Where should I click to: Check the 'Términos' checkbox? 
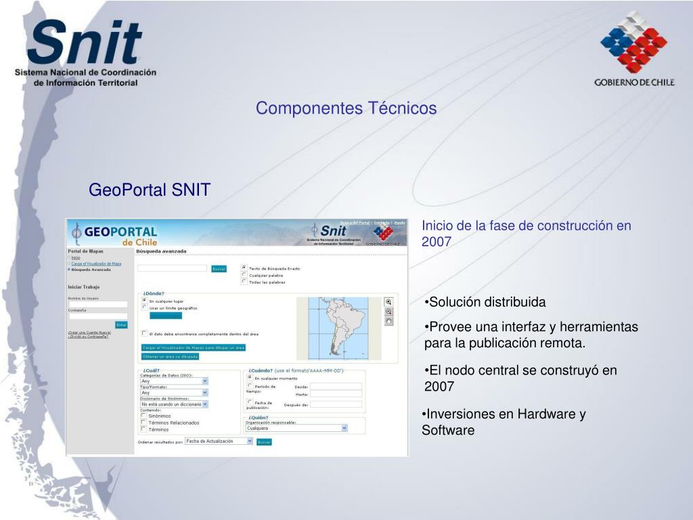coord(143,429)
